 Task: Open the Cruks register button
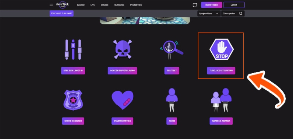(73, 121)
